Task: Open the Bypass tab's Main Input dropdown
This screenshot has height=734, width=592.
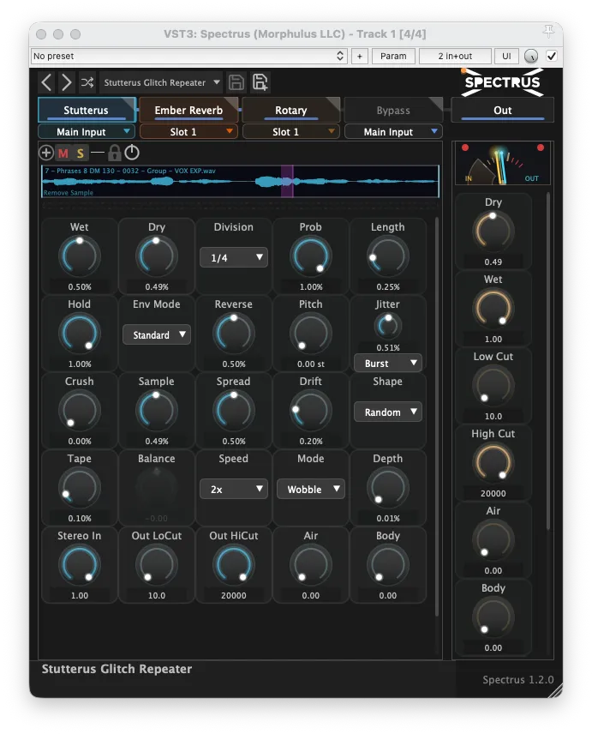Action: click(393, 132)
